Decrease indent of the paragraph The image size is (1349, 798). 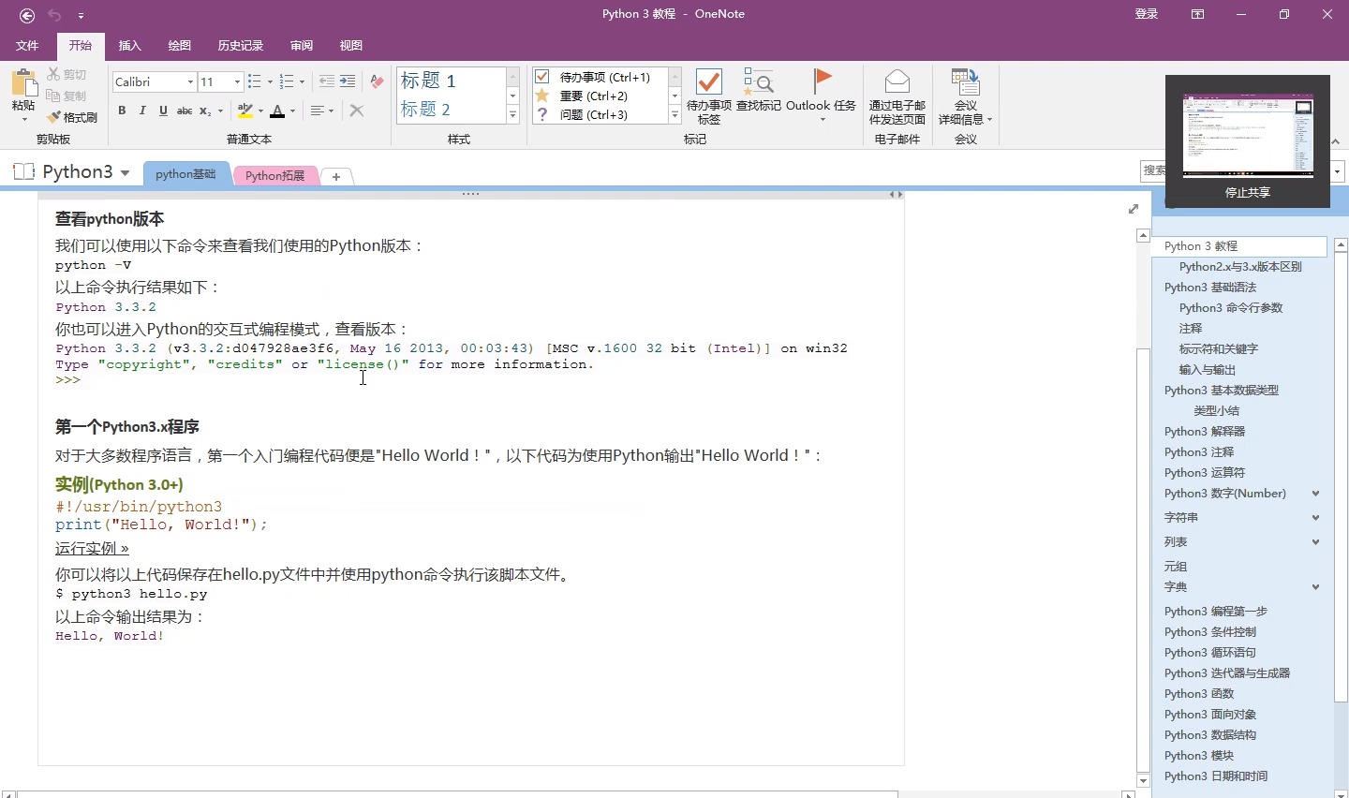(x=327, y=82)
